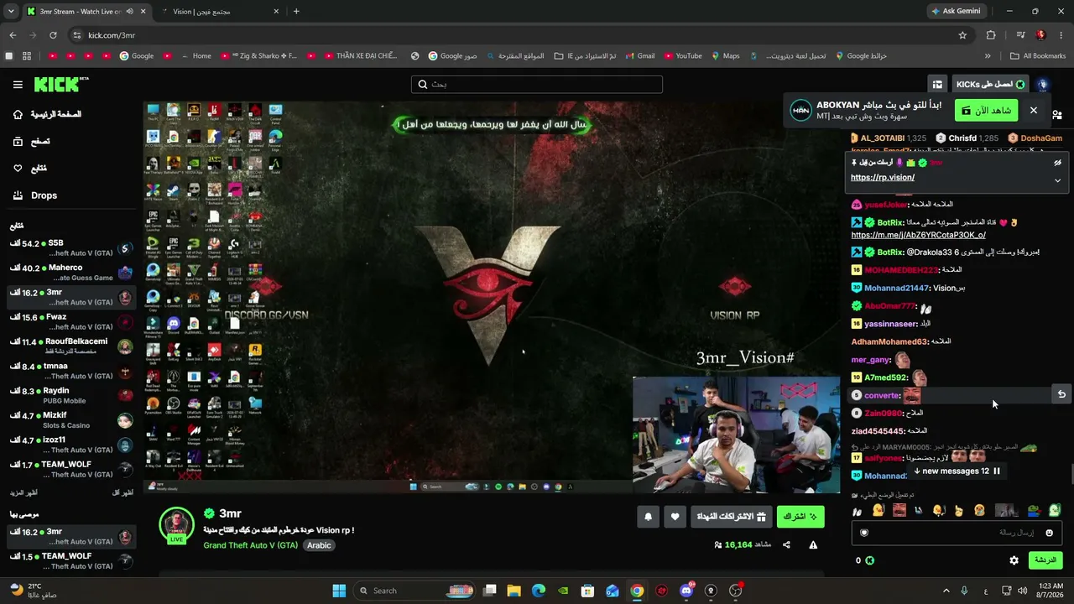
Task: Mute the 3mr Stream browser tab
Action: coord(128,12)
